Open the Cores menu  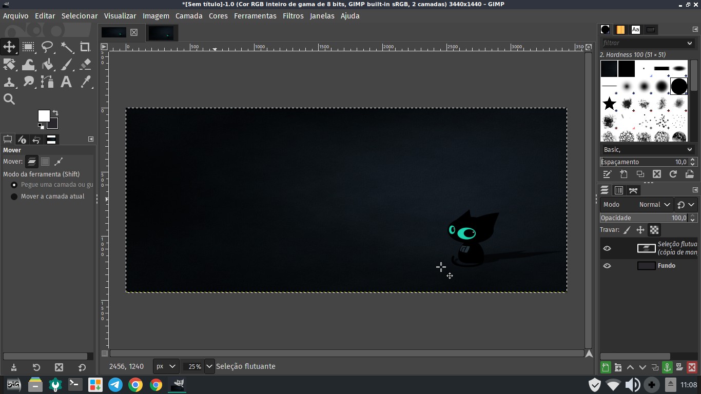pyautogui.click(x=218, y=16)
